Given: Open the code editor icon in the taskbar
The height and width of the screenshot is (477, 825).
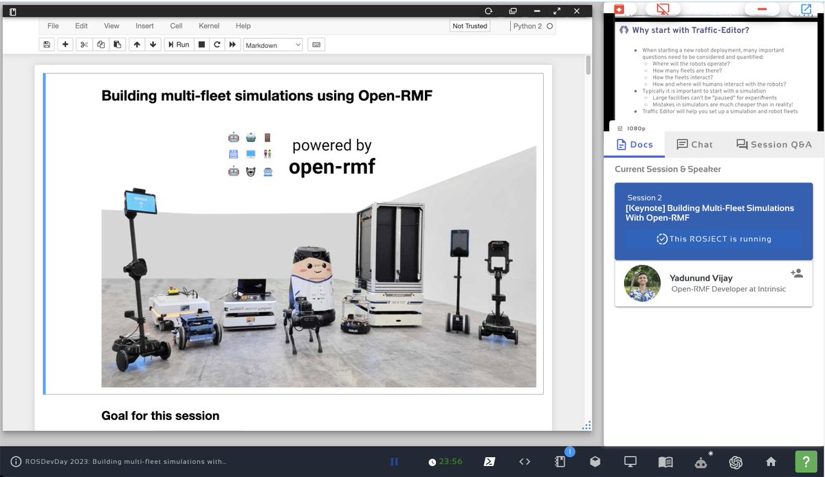Looking at the screenshot, I should [x=524, y=461].
